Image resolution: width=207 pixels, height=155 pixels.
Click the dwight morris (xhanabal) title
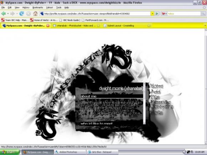click(x=121, y=88)
